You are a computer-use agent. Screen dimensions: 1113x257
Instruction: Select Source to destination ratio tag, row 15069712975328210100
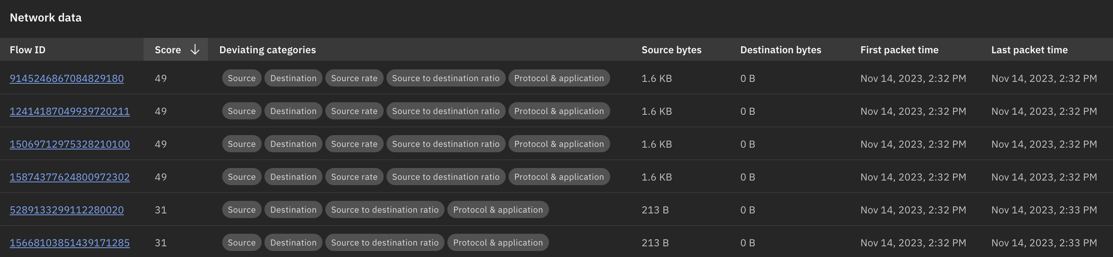pos(446,144)
